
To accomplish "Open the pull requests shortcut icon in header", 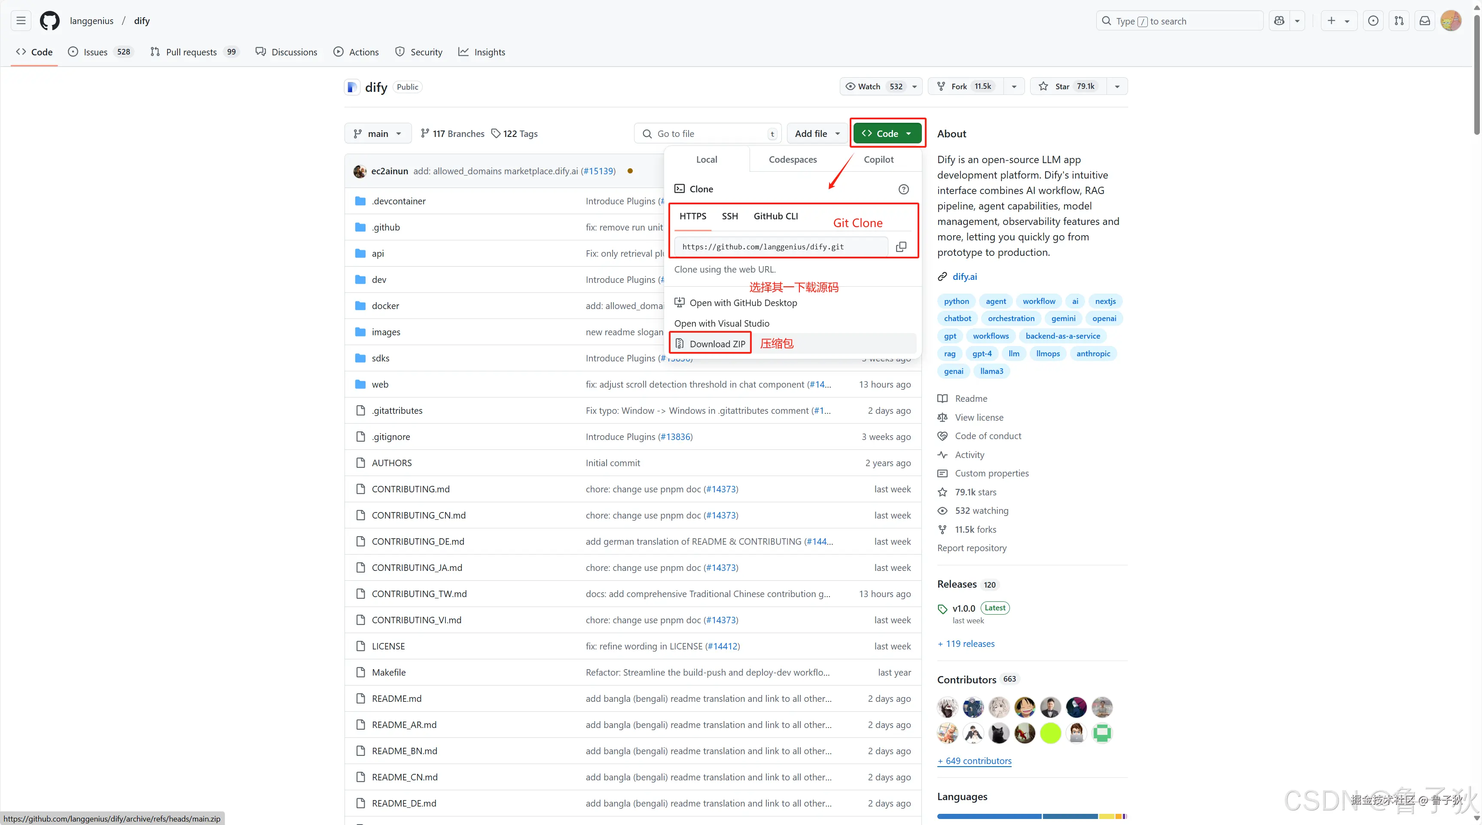I will [x=1399, y=21].
